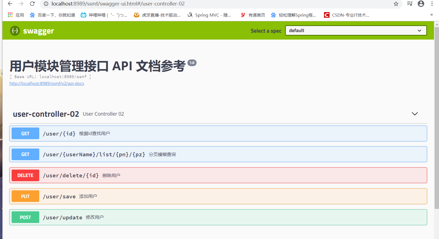Expand the PUT /user/save operation
Image resolution: width=439 pixels, height=239 pixels.
tap(218, 196)
